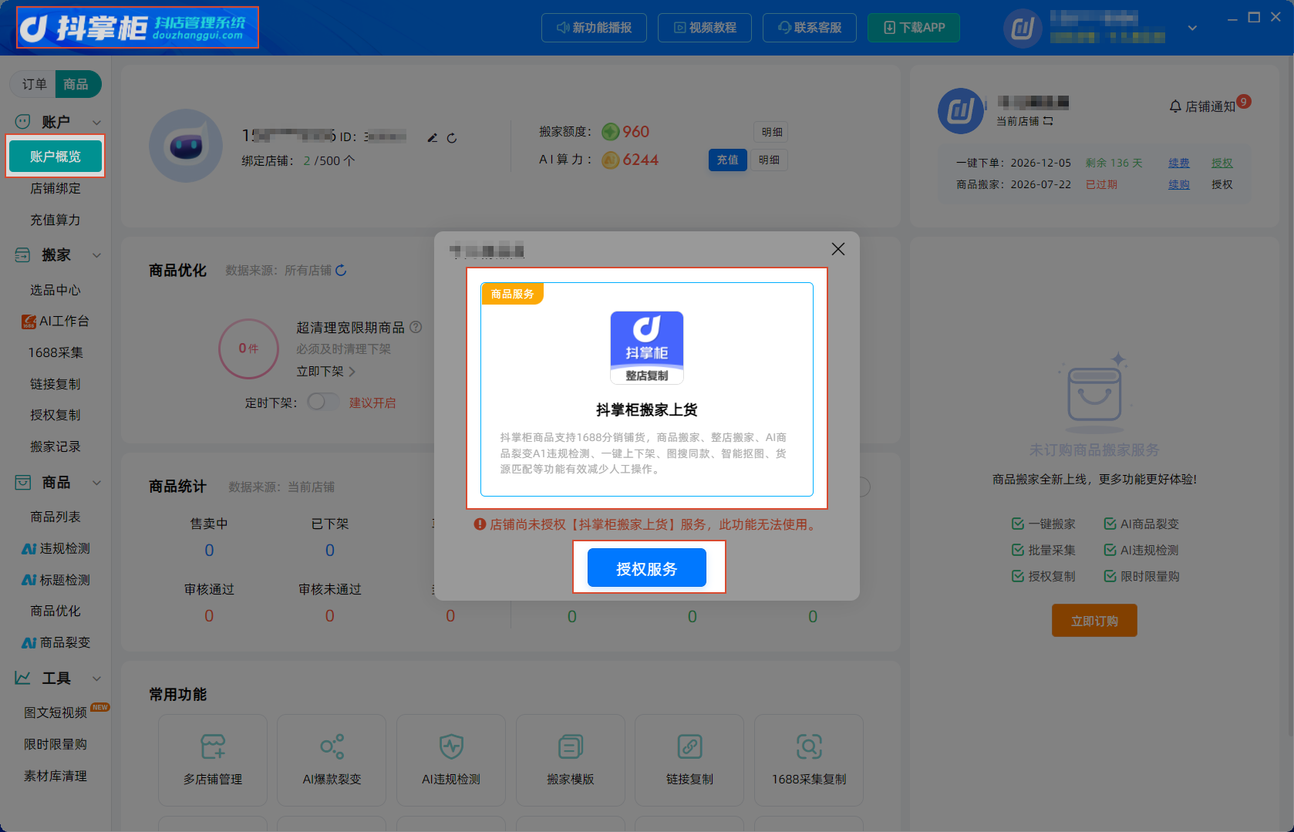The width and height of the screenshot is (1294, 832).
Task: Open AI违规检测 shortcut card
Action: (451, 760)
